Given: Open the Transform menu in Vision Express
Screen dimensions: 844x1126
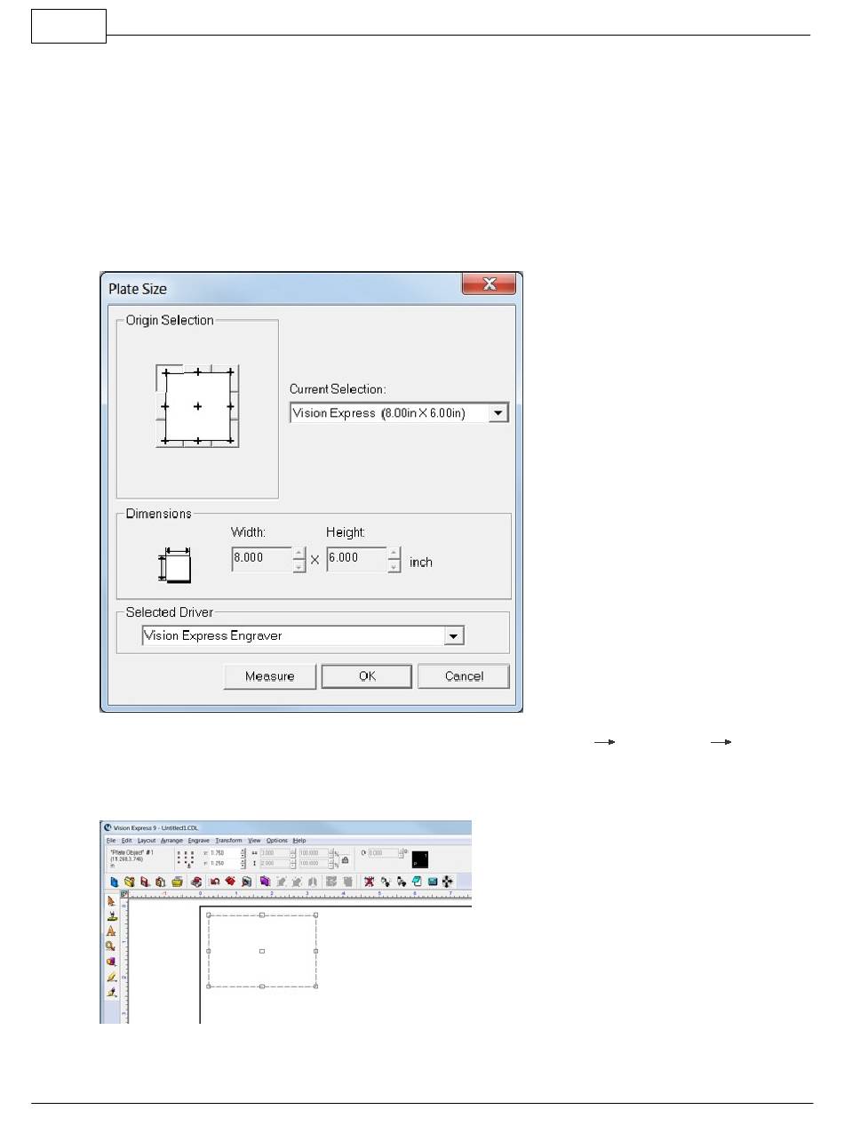Looking at the screenshot, I should 228,840.
